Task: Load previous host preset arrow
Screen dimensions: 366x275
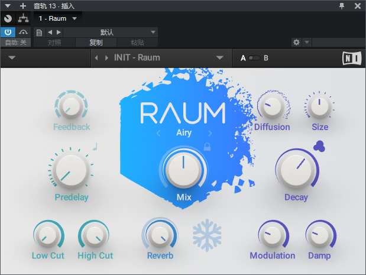Action: pyautogui.click(x=50, y=32)
